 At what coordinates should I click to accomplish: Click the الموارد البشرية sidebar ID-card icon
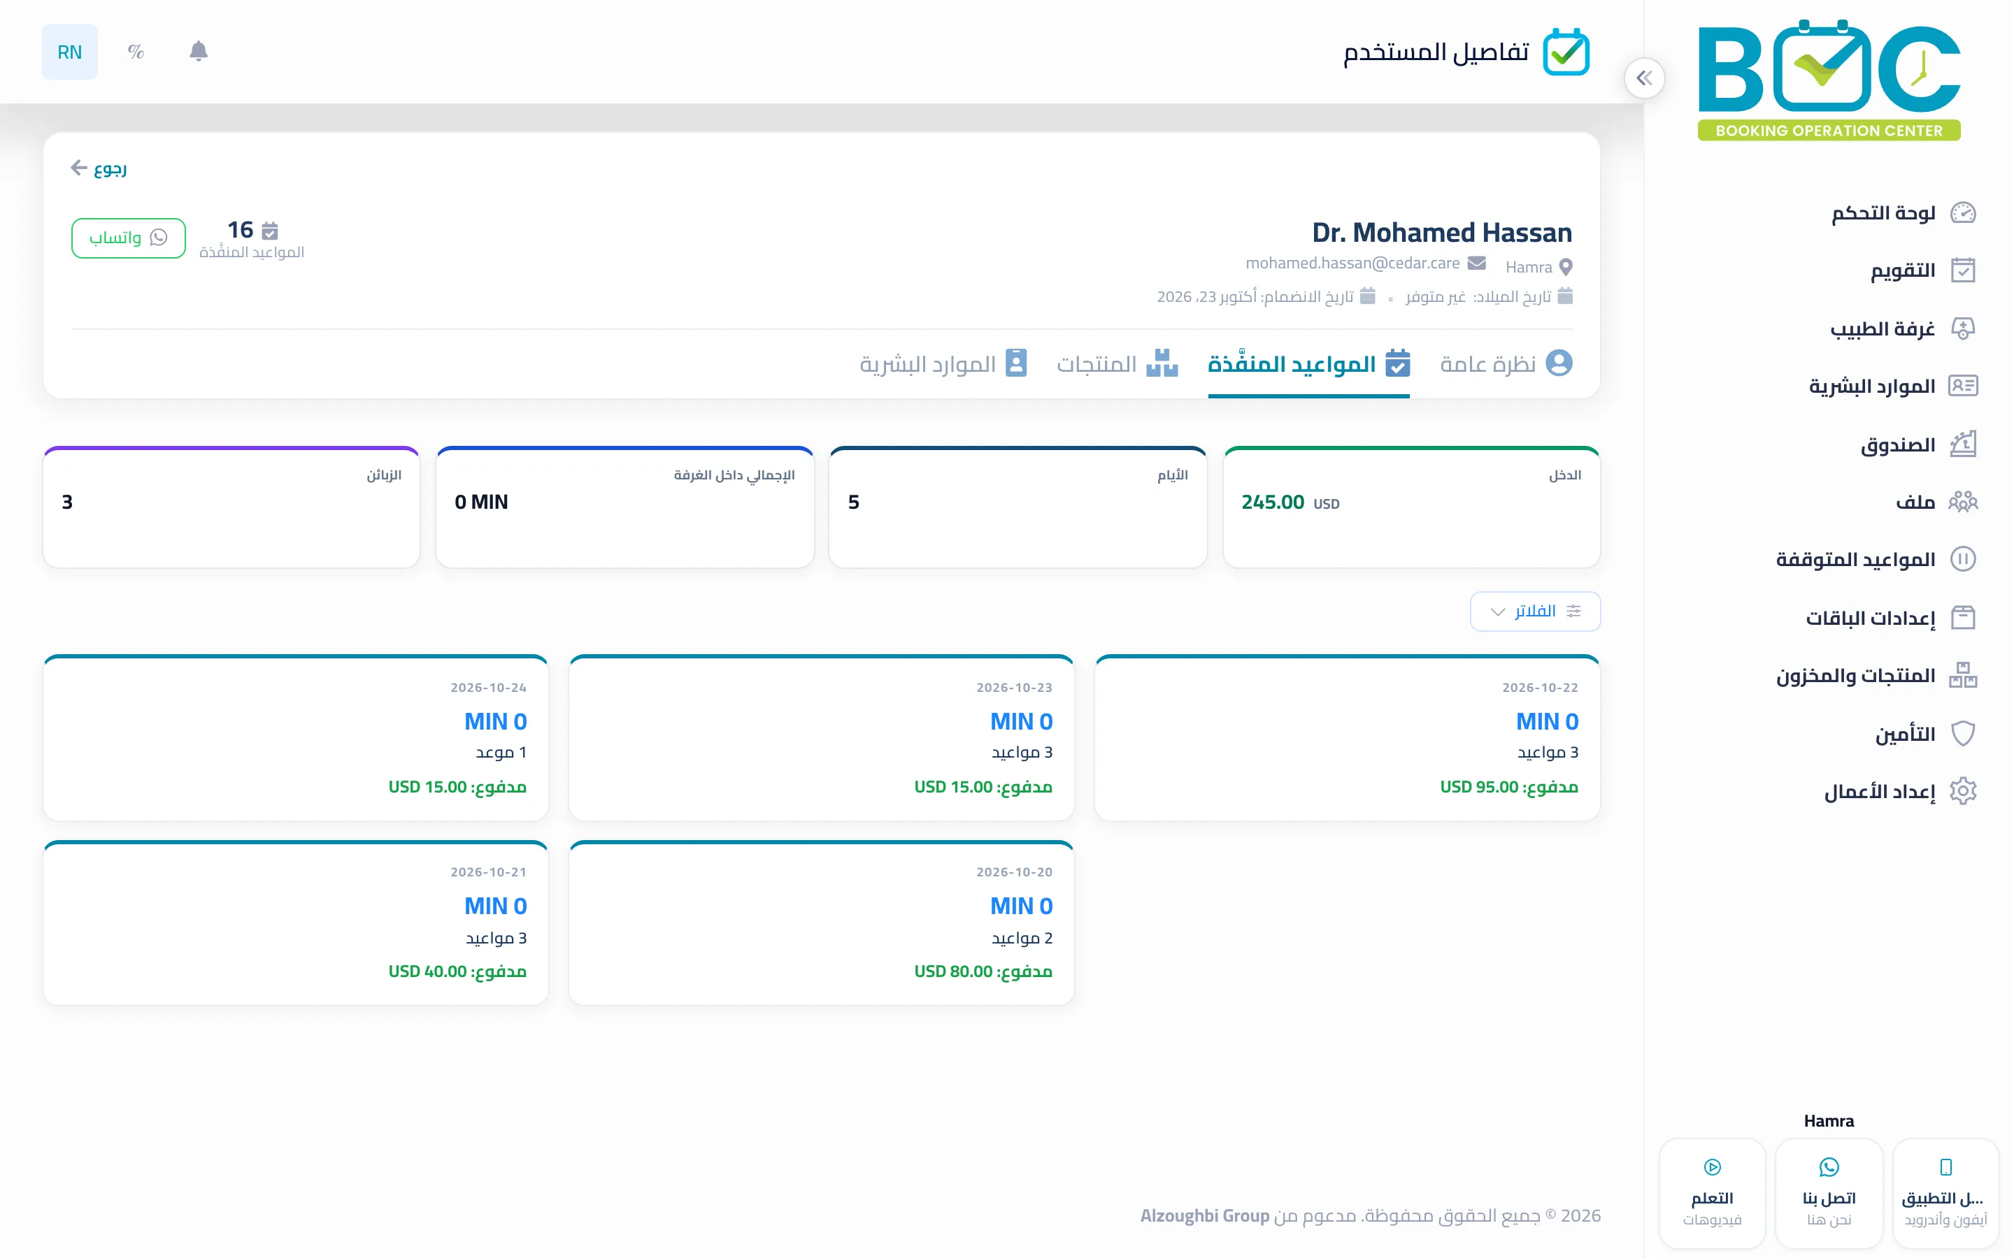coord(1962,386)
